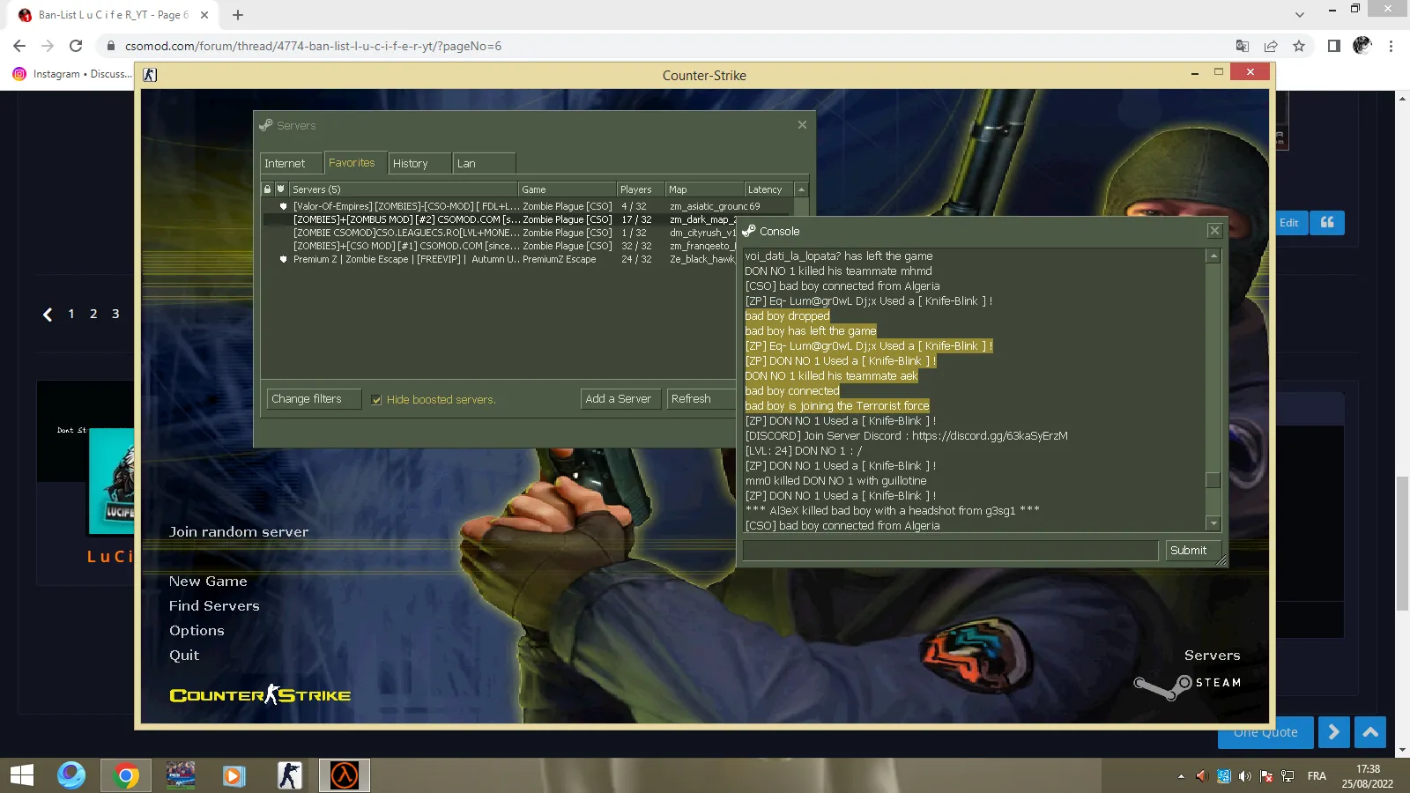Image resolution: width=1410 pixels, height=793 pixels.
Task: Sort by password lock column header
Action: (268, 189)
